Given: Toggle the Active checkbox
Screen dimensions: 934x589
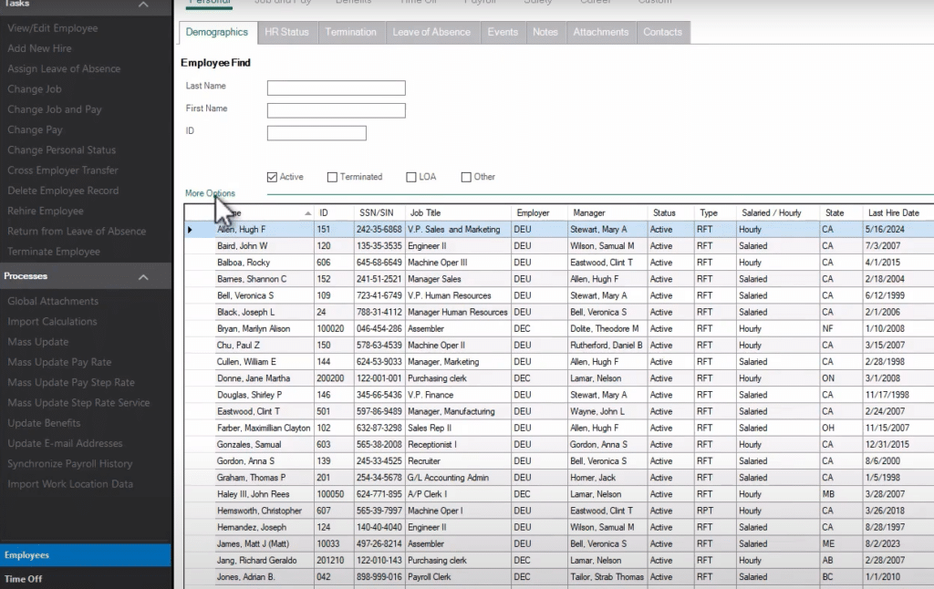Looking at the screenshot, I should click(x=272, y=177).
